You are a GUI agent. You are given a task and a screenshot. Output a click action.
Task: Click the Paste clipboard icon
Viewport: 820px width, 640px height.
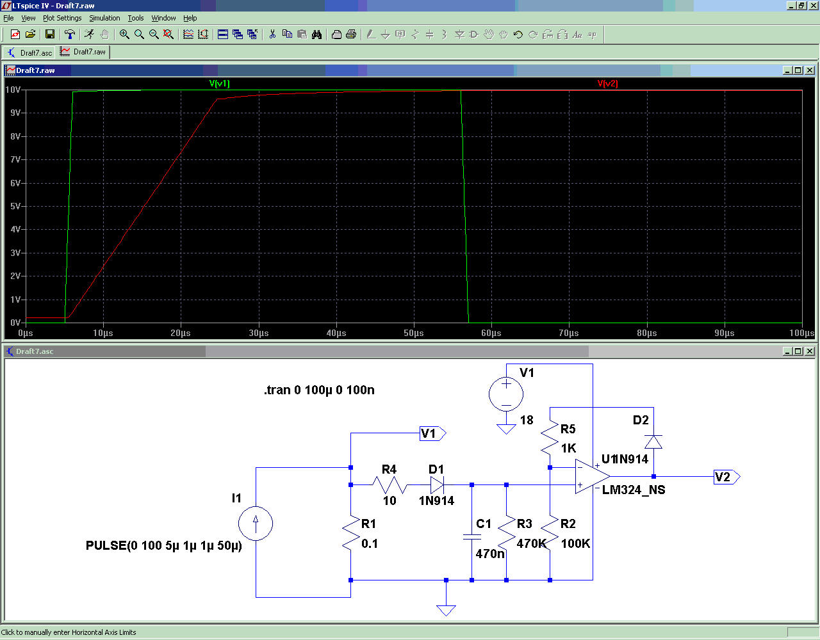pyautogui.click(x=302, y=35)
